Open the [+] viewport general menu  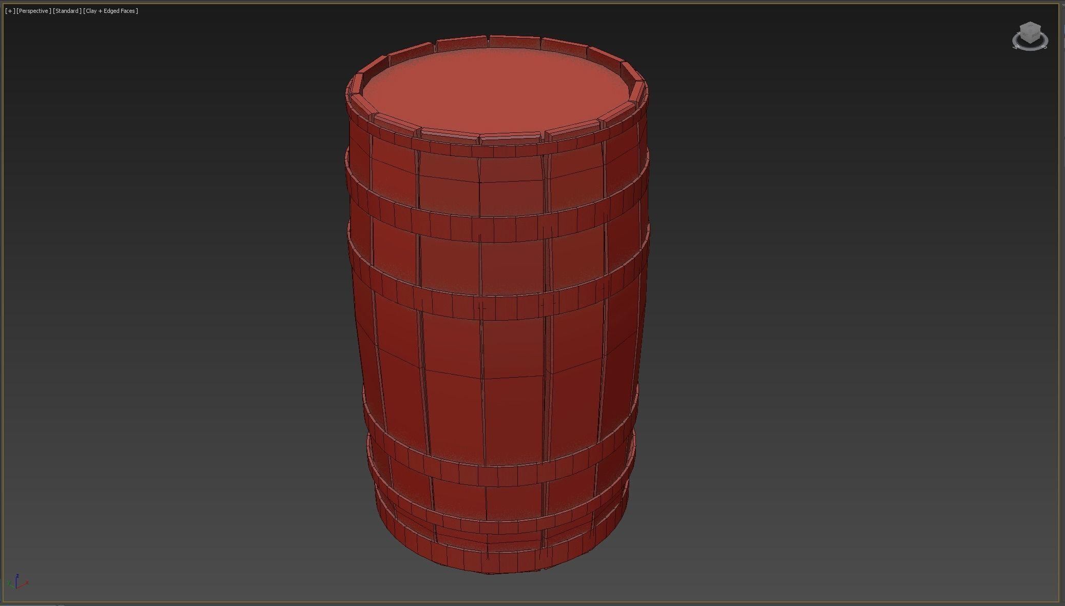[10, 11]
